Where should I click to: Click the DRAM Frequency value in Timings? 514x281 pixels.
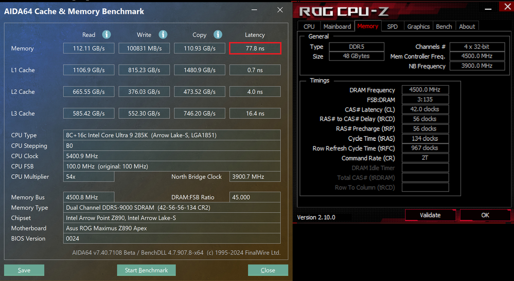[425, 89]
